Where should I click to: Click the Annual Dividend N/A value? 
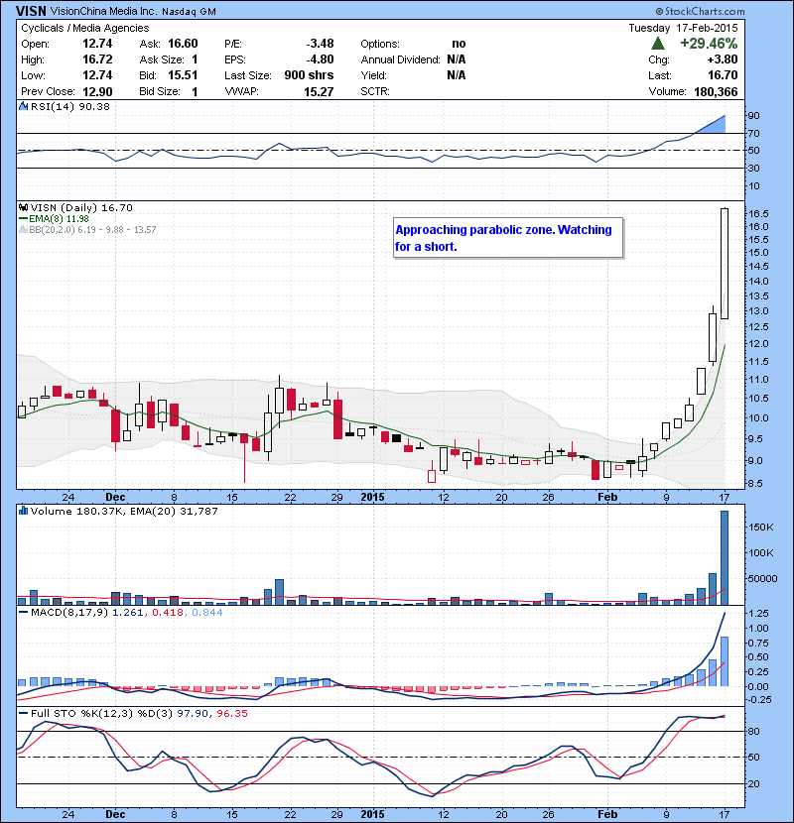point(457,59)
